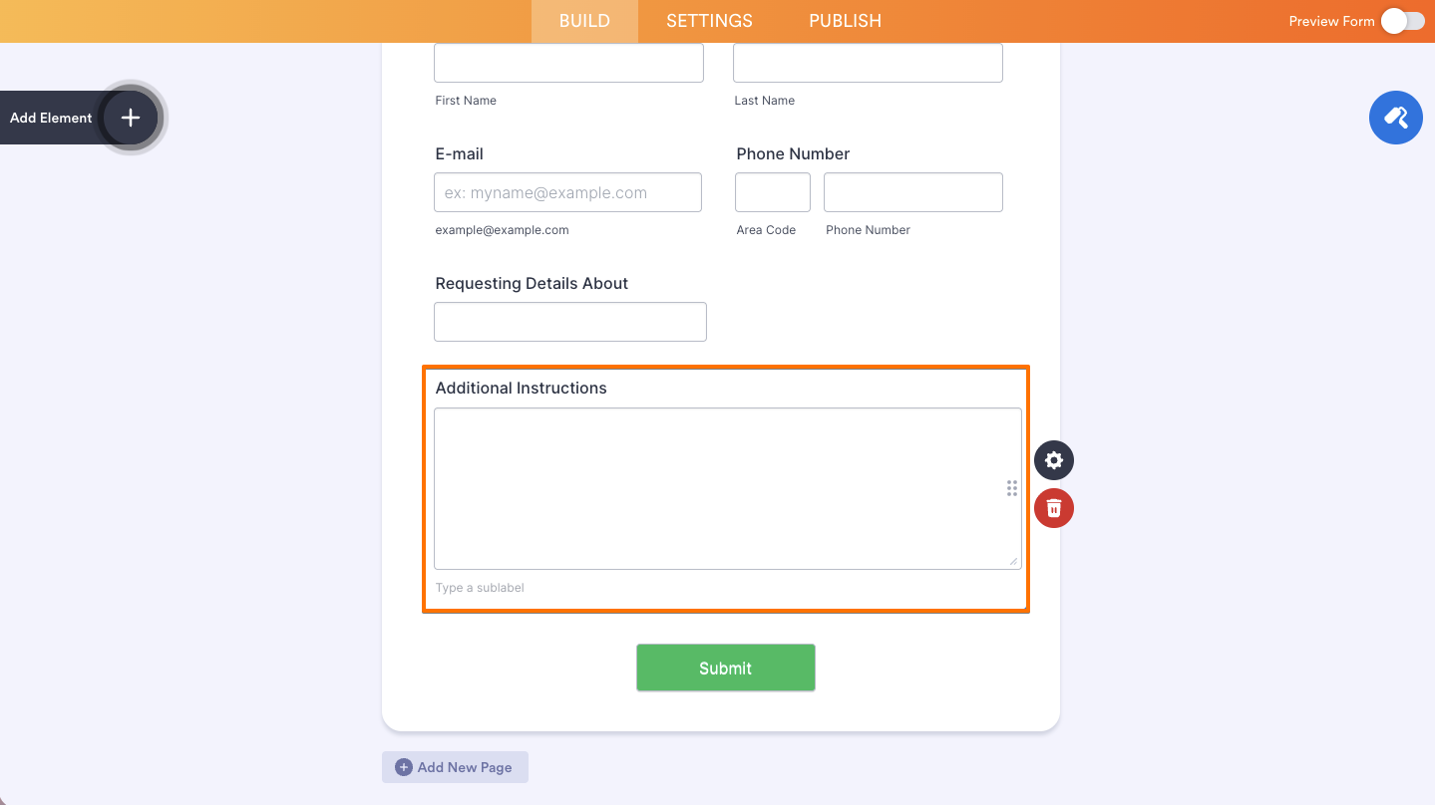Select the BUILD tab
The width and height of the screenshot is (1435, 805).
click(583, 20)
